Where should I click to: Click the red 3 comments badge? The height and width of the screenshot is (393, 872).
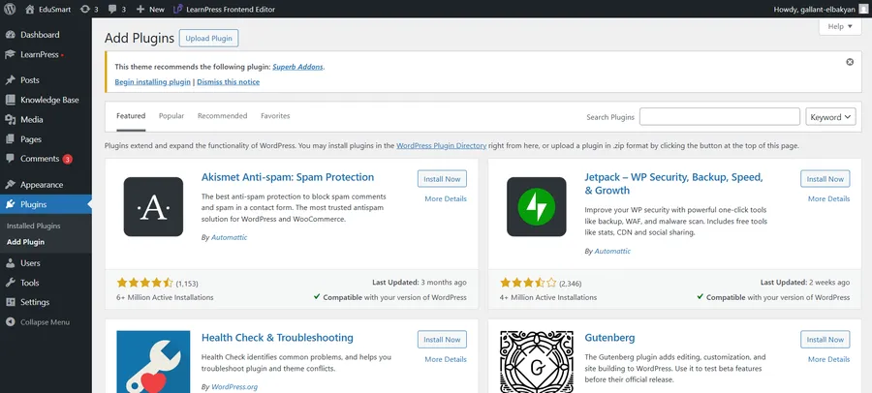pyautogui.click(x=67, y=159)
